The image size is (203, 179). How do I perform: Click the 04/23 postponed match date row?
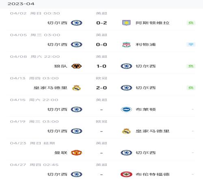(32, 143)
